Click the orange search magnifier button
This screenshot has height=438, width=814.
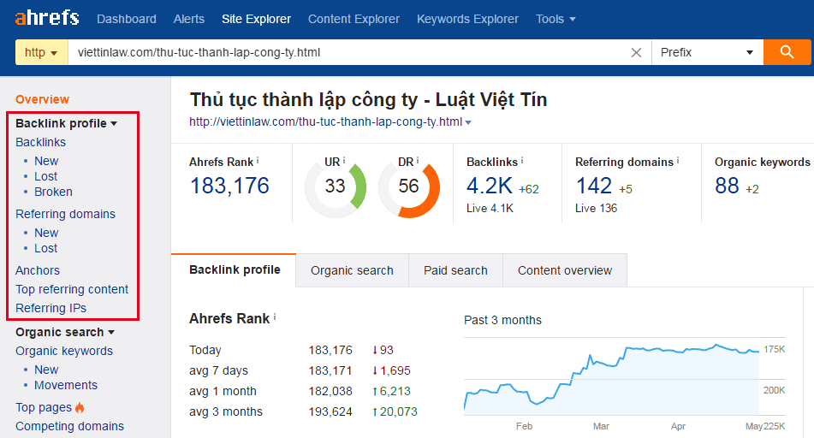pos(787,52)
